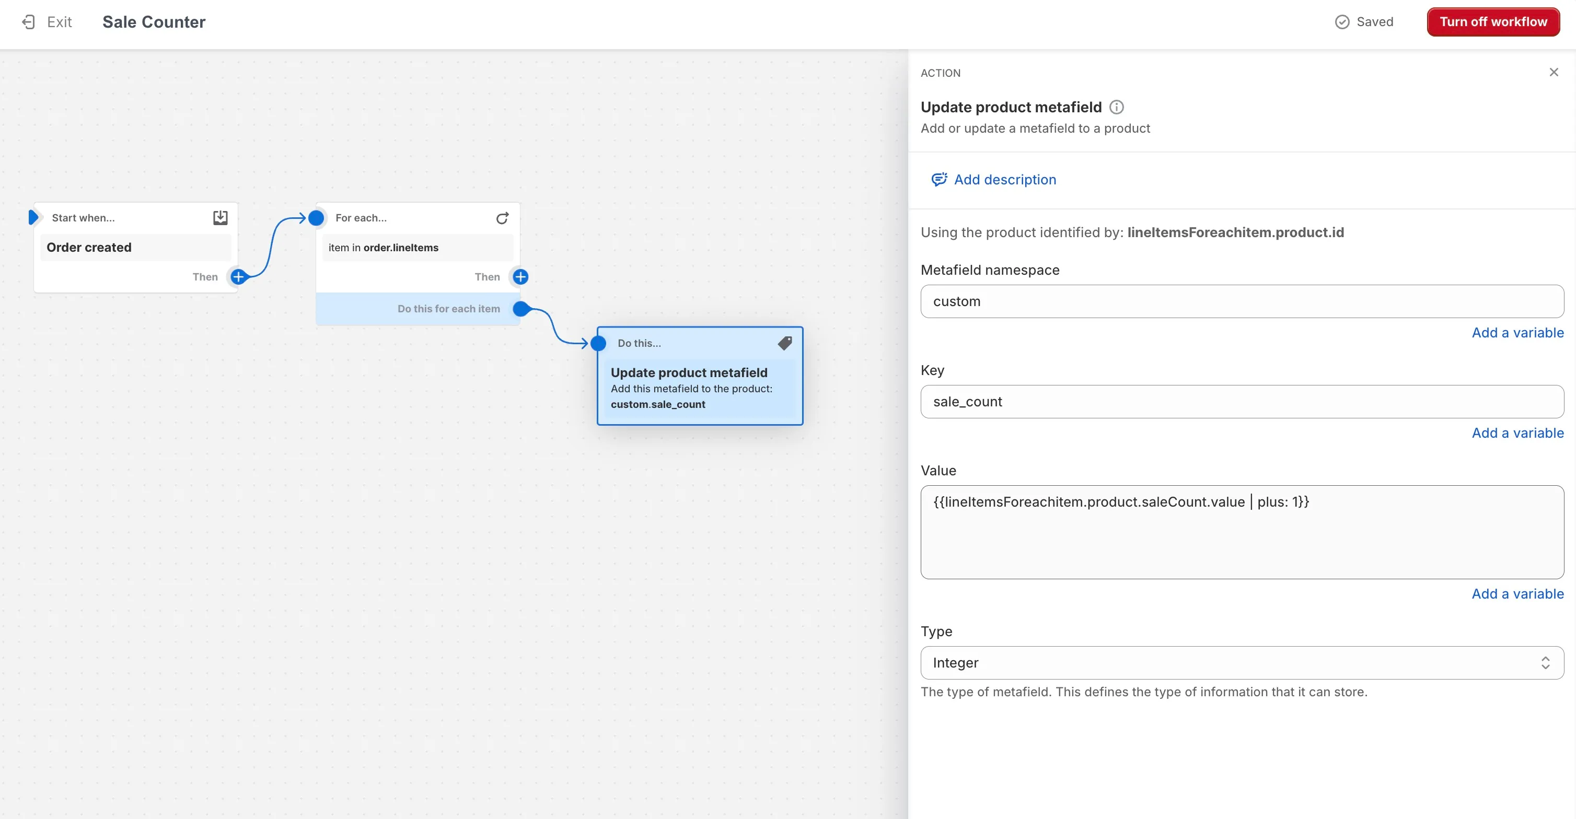Screen dimensions: 1576x819
Task: Click the Exit text label
Action: 60,22
